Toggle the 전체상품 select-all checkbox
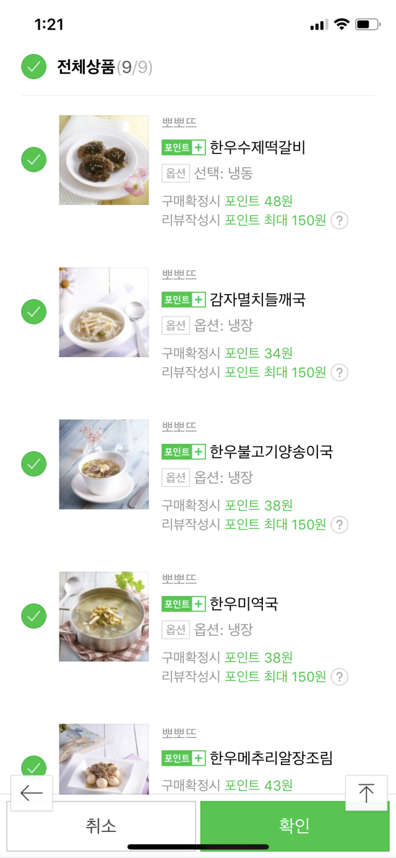The width and height of the screenshot is (396, 858). coord(34,67)
